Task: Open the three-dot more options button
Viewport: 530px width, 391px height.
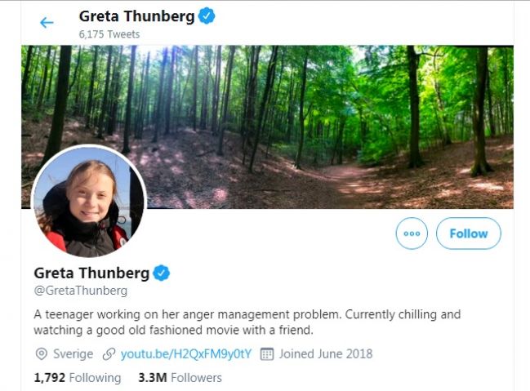Action: (412, 233)
